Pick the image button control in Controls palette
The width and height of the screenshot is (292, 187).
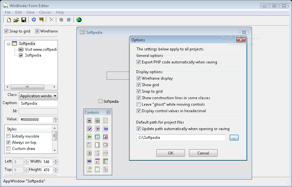(x=98, y=121)
